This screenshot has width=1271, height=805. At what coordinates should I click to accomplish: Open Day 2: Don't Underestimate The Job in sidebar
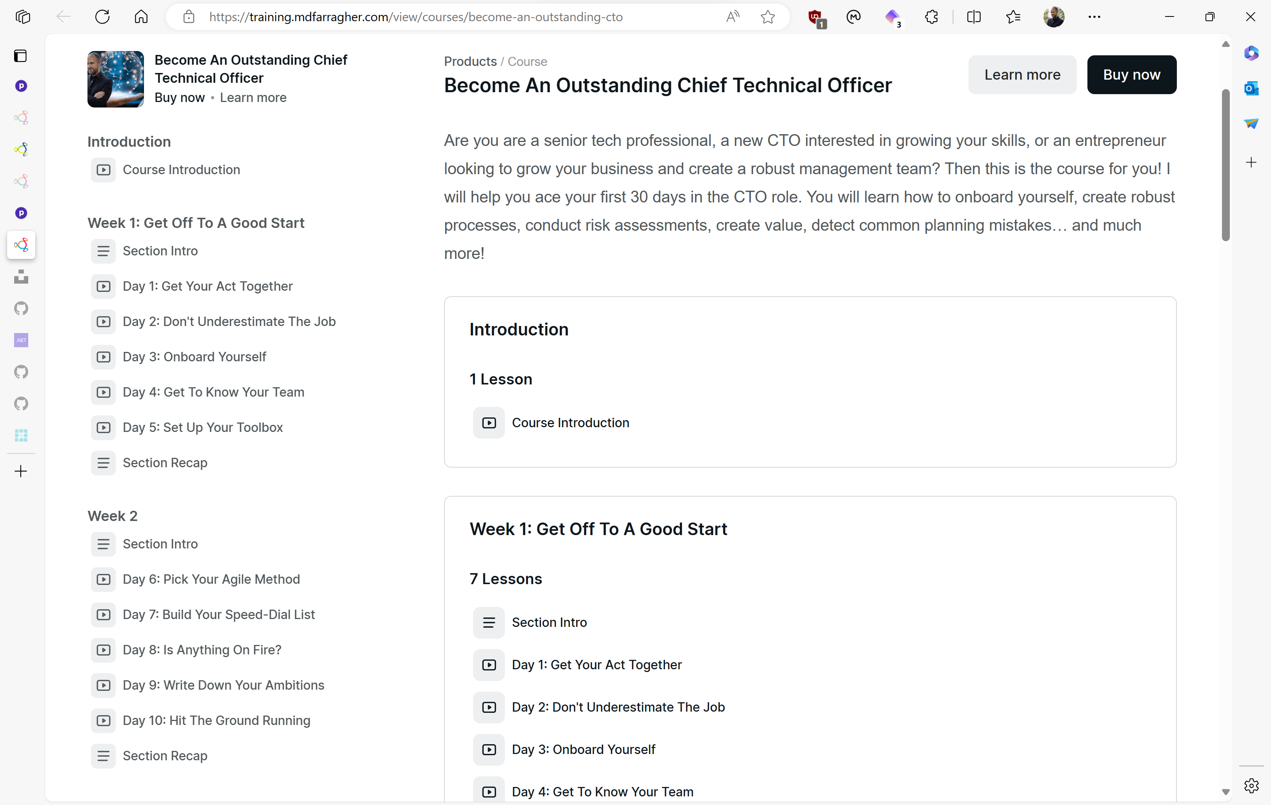(229, 321)
